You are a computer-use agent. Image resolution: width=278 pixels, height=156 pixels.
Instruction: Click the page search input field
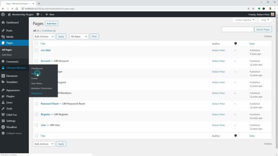pos(238,29)
